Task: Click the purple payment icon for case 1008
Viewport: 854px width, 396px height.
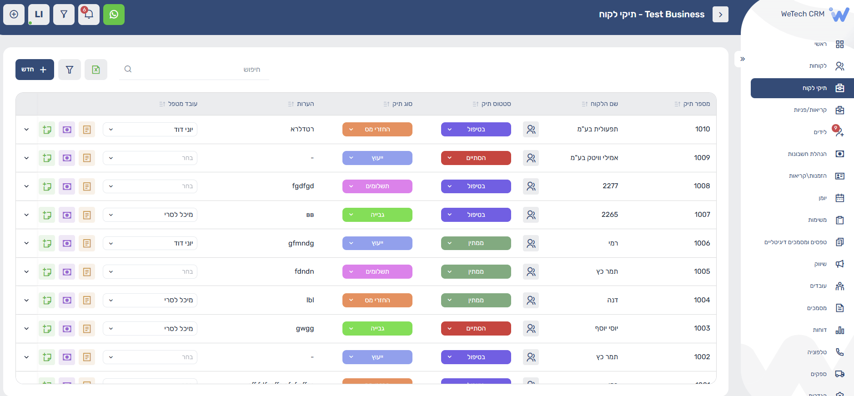Action: click(x=67, y=186)
